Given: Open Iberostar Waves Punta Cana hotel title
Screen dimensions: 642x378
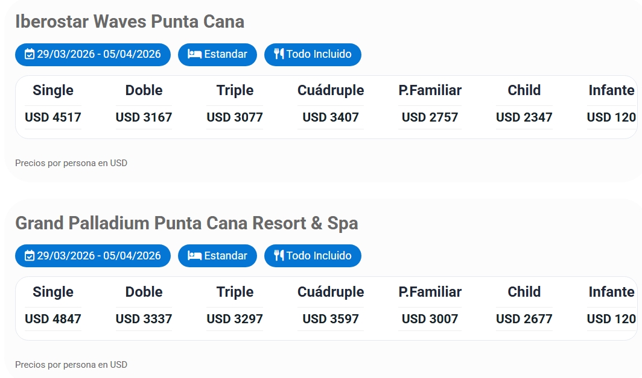Looking at the screenshot, I should (x=130, y=22).
